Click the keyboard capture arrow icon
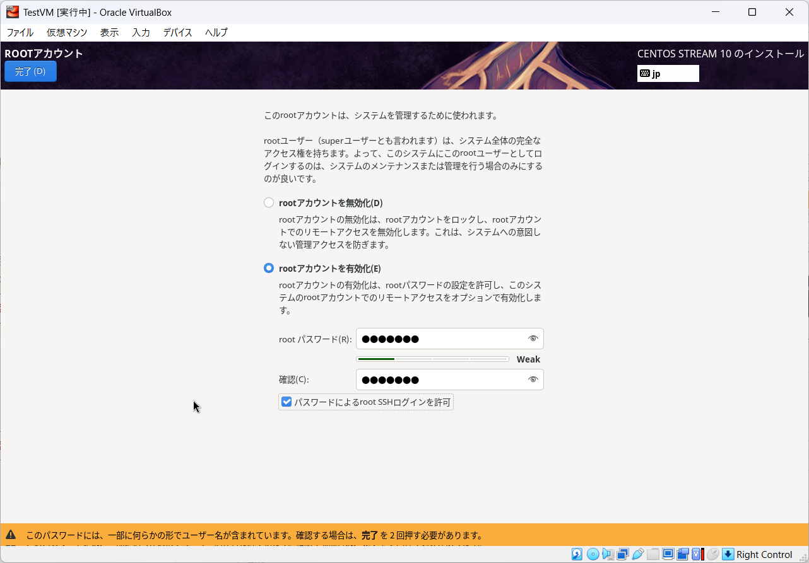The height and width of the screenshot is (563, 809). coord(728,554)
